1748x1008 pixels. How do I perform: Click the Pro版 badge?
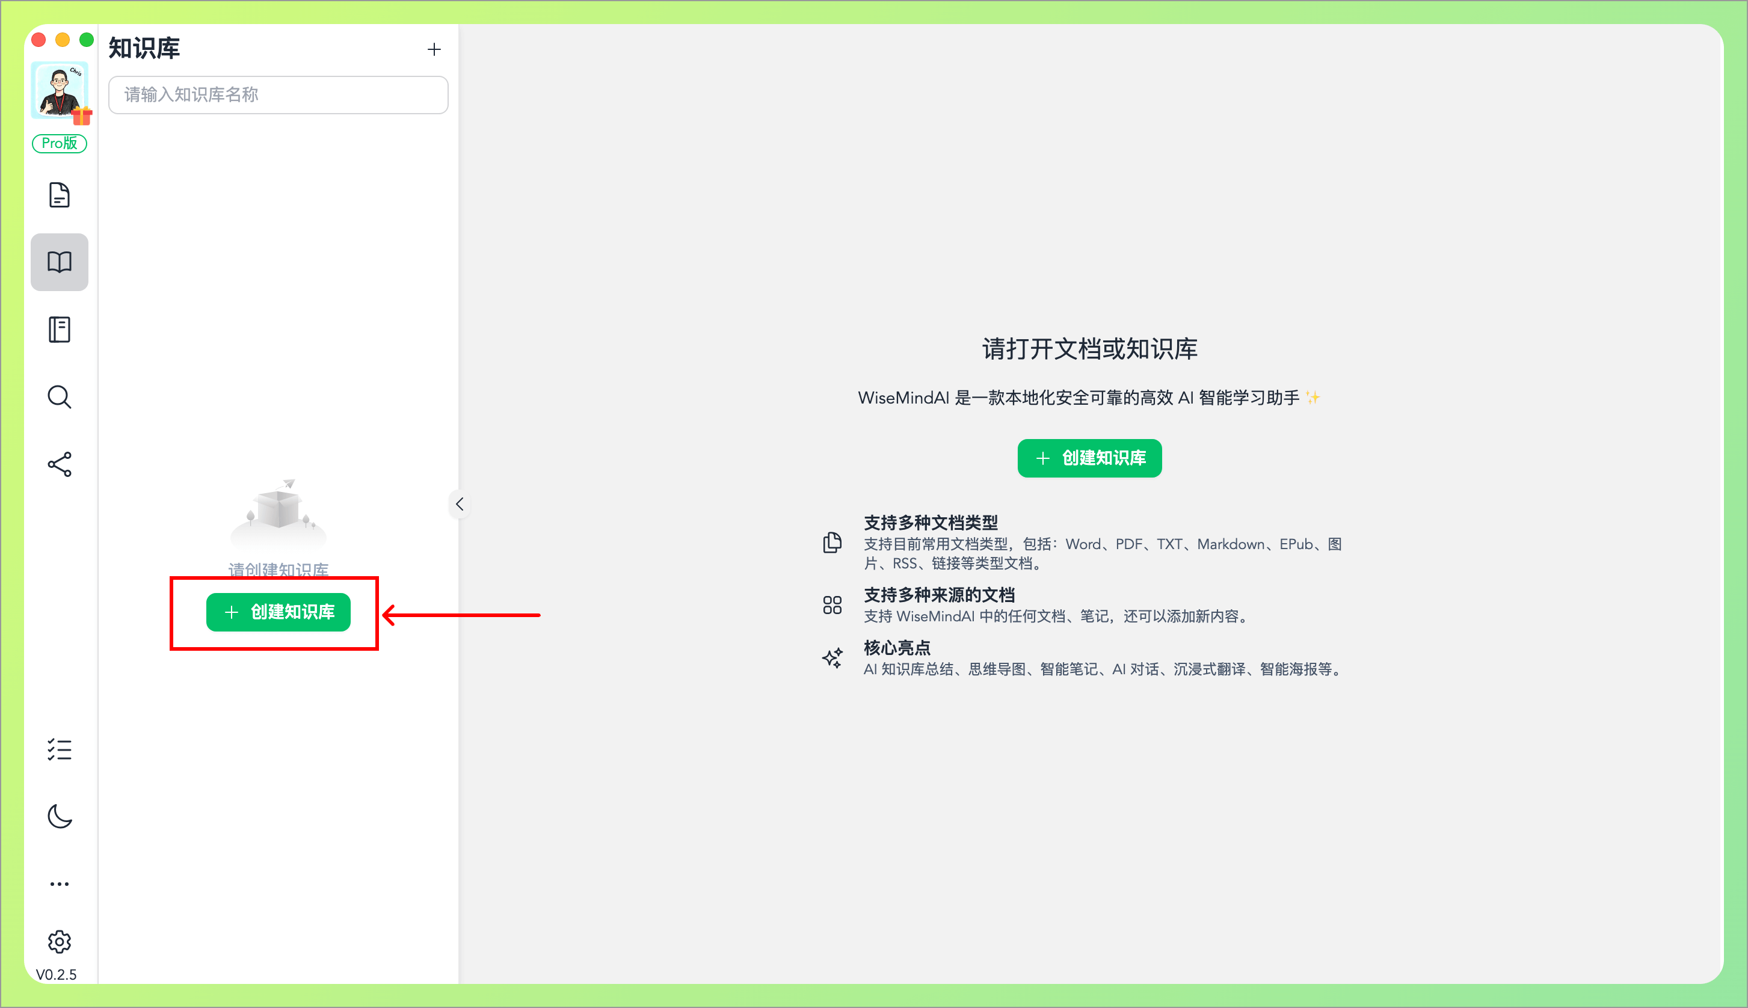pos(60,143)
